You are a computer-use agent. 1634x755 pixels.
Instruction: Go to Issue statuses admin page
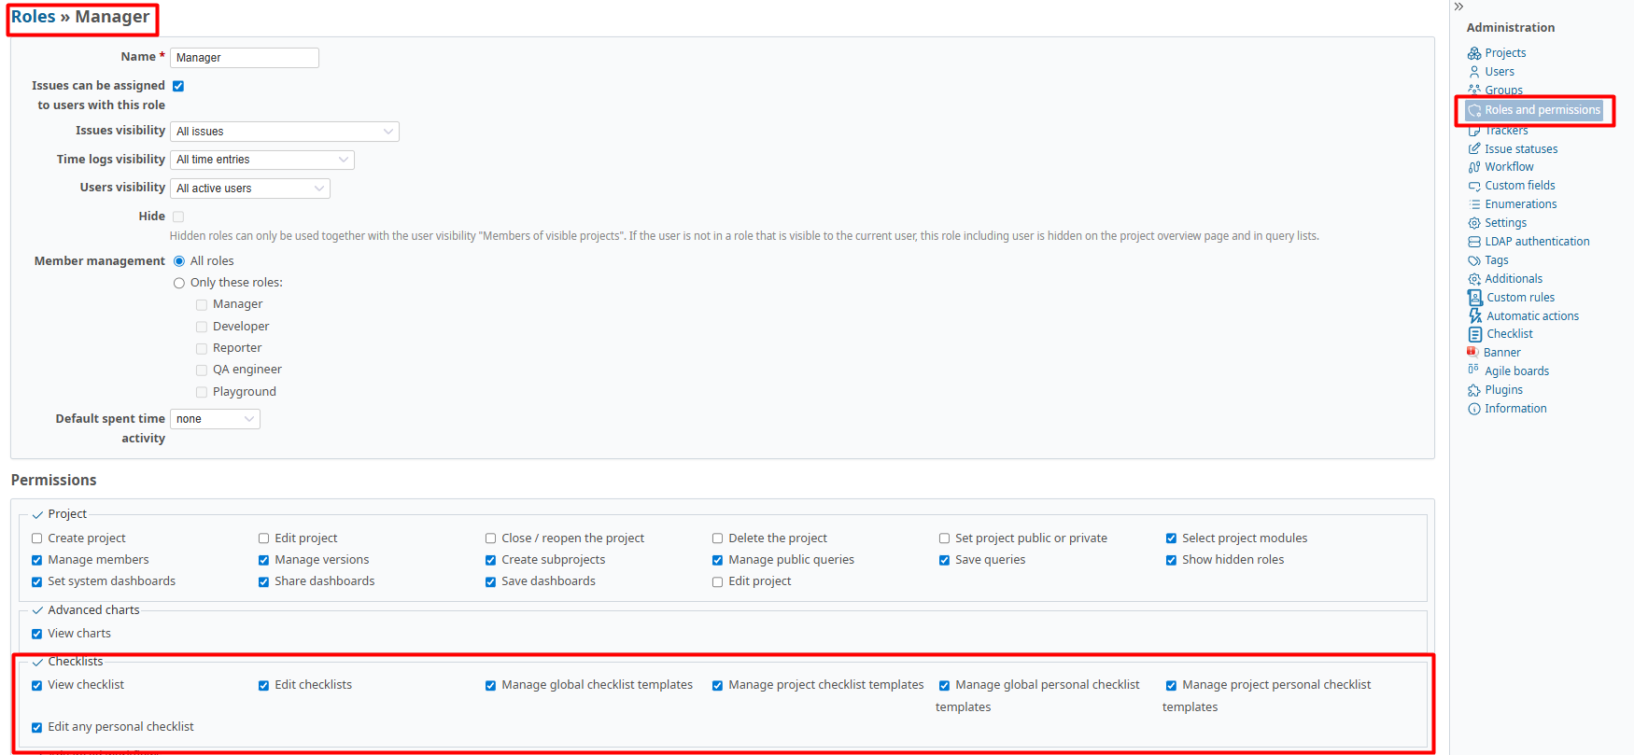[1521, 149]
